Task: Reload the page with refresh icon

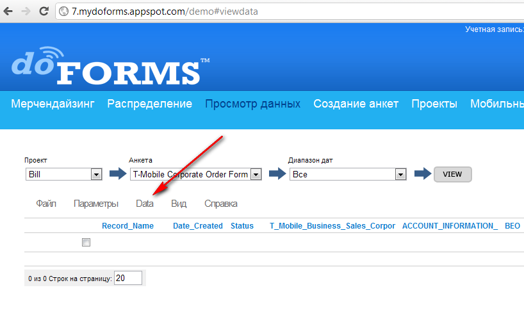Action: 44,11
